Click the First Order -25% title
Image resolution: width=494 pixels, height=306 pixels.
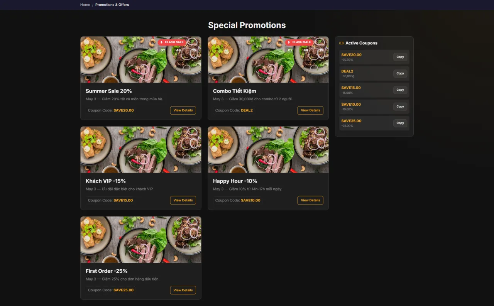pos(107,271)
